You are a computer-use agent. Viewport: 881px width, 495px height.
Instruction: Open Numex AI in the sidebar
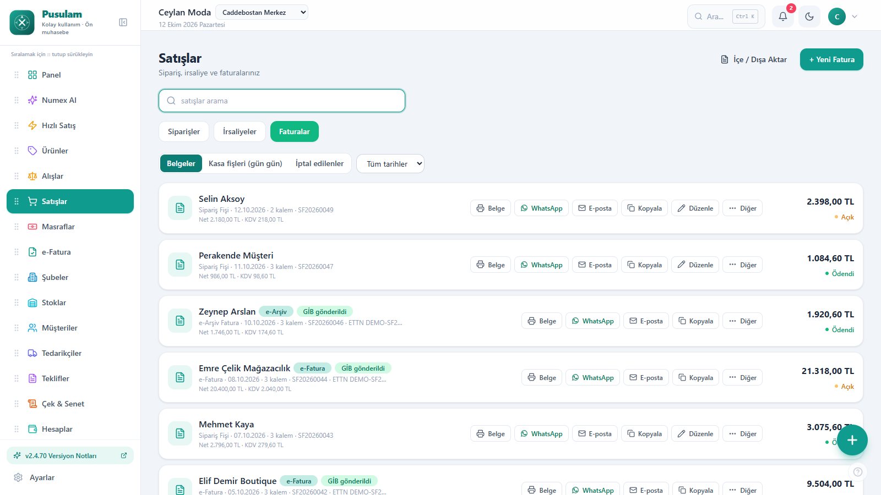70,100
